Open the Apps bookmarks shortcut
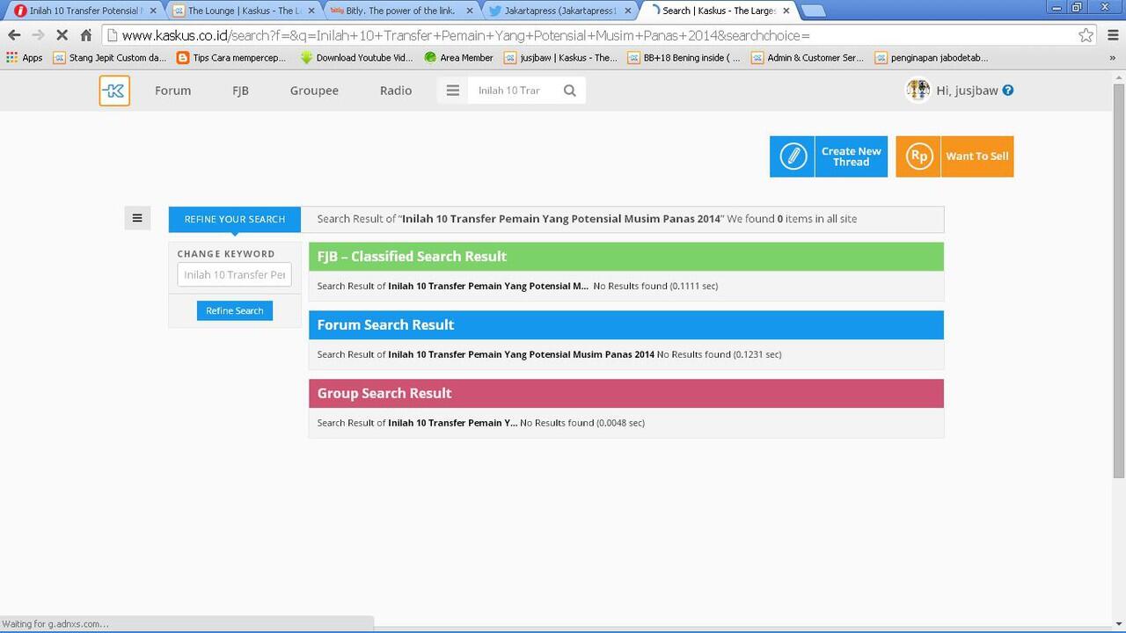This screenshot has height=633, width=1126. click(25, 58)
